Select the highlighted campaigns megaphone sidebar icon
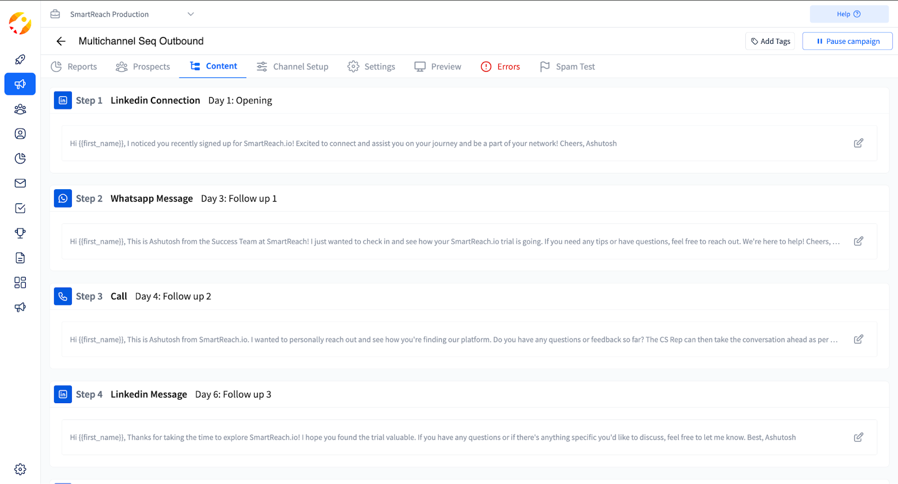898x484 pixels. (20, 84)
